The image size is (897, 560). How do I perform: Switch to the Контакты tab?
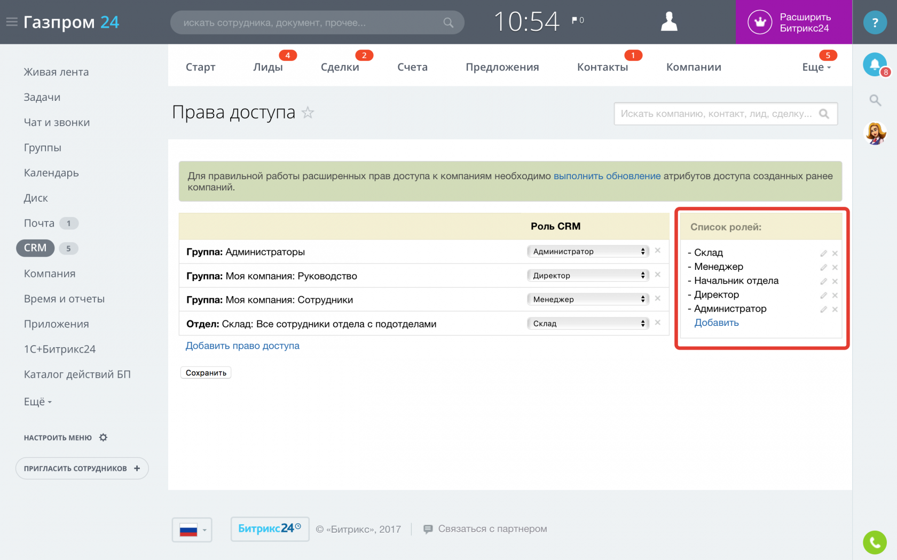pos(603,67)
